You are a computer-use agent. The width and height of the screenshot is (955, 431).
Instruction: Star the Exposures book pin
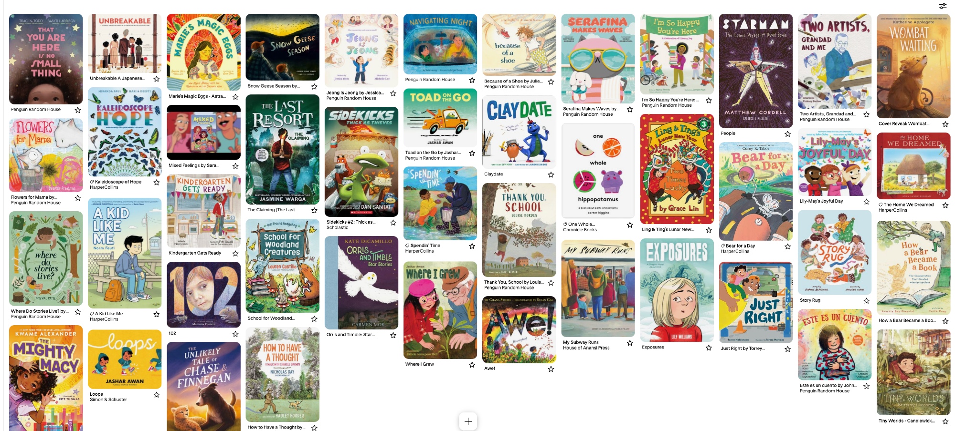pos(709,348)
